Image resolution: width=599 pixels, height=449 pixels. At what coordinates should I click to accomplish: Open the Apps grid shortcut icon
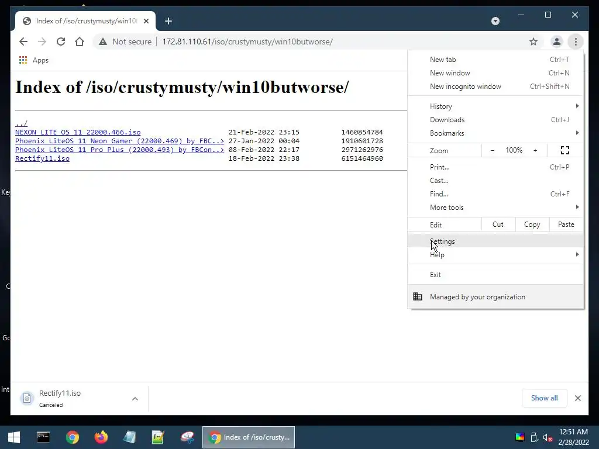click(x=23, y=60)
